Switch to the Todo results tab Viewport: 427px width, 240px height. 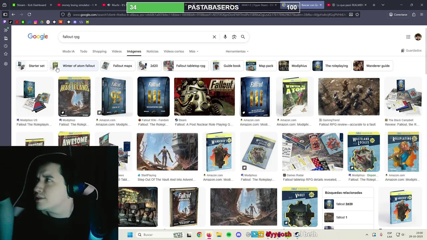coord(83,51)
